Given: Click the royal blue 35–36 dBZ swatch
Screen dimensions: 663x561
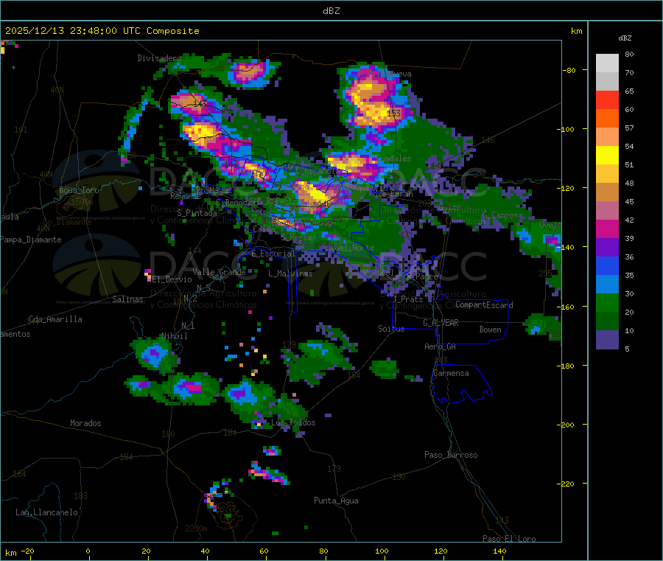Looking at the screenshot, I should pyautogui.click(x=607, y=265).
